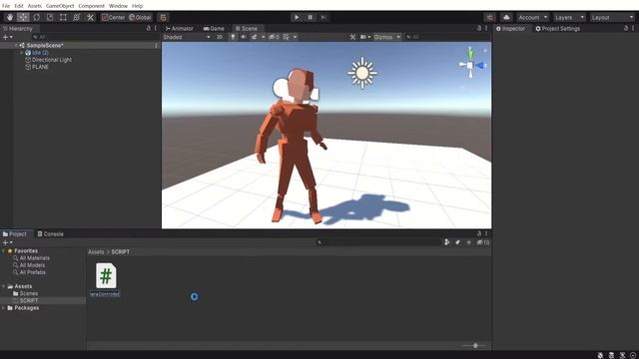639x359 pixels.
Task: Open the Edit menu
Action: coord(19,6)
